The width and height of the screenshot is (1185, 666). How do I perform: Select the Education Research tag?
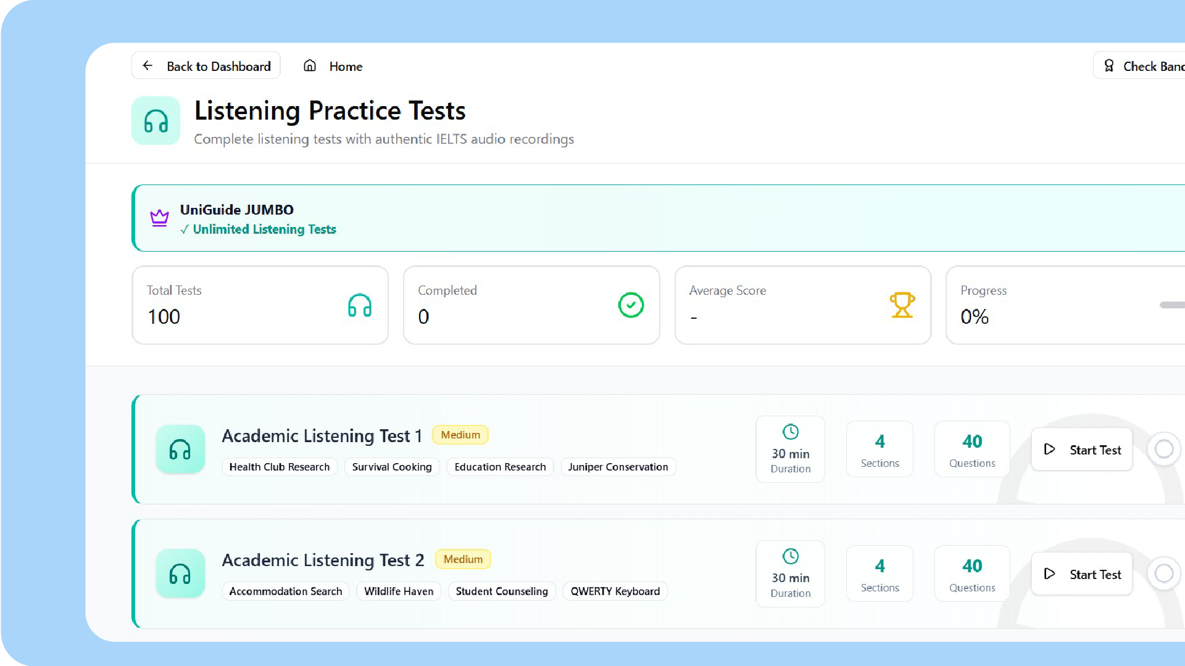(x=500, y=467)
